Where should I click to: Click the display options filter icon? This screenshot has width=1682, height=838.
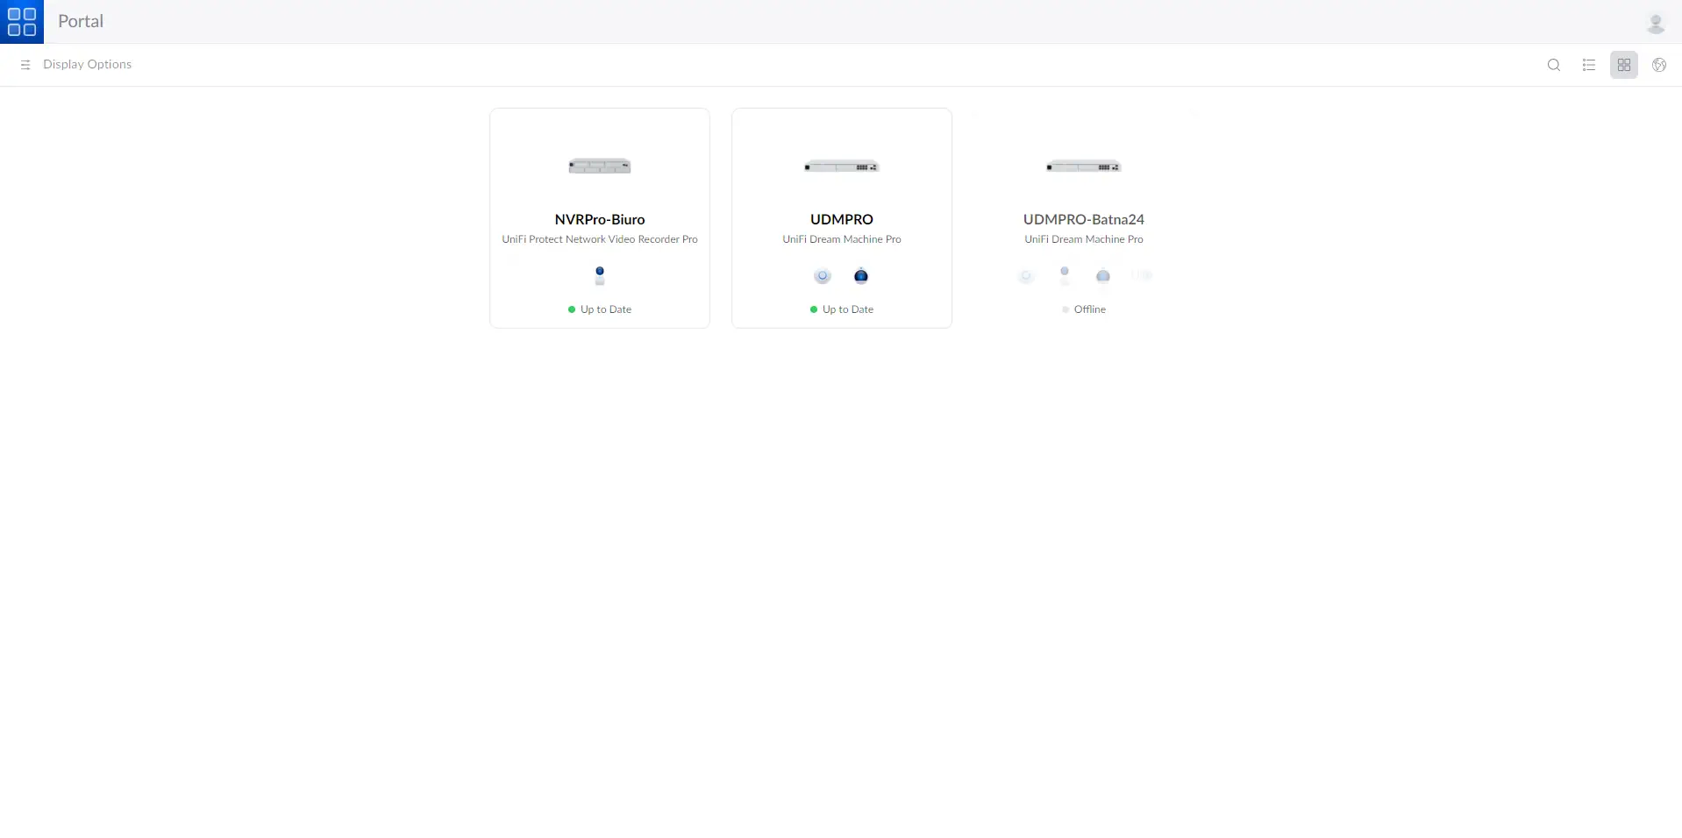tap(25, 64)
